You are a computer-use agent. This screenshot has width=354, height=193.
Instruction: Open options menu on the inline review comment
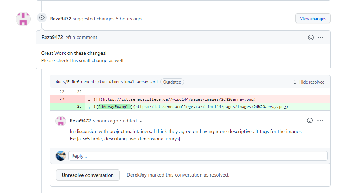click(320, 120)
